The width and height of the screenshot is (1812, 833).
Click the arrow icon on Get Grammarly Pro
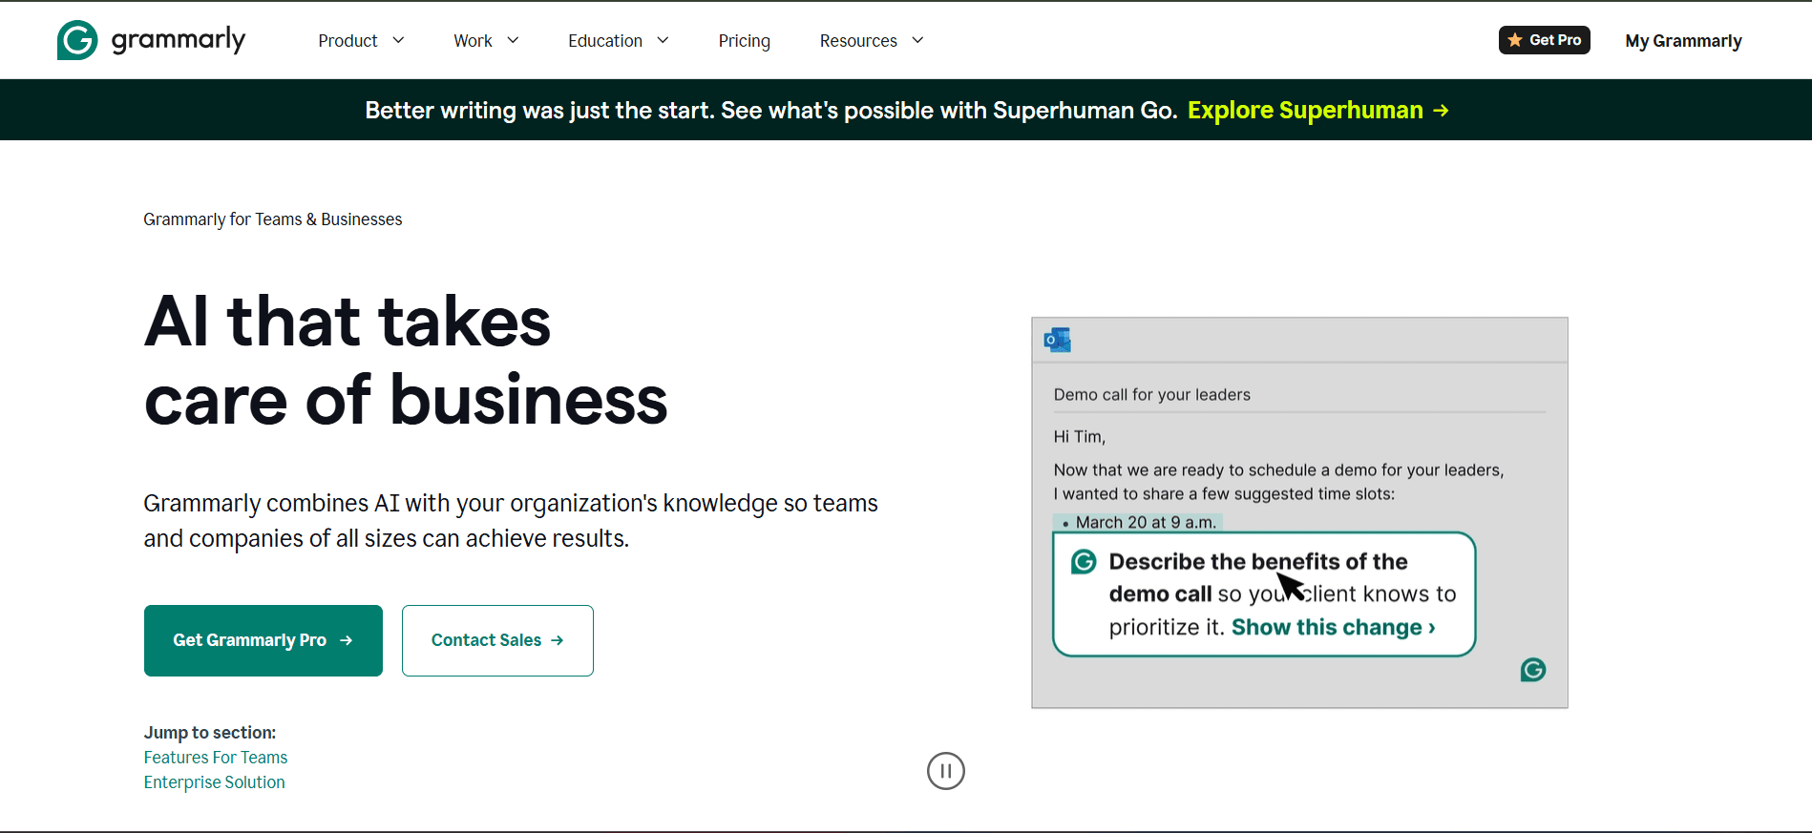click(x=347, y=640)
